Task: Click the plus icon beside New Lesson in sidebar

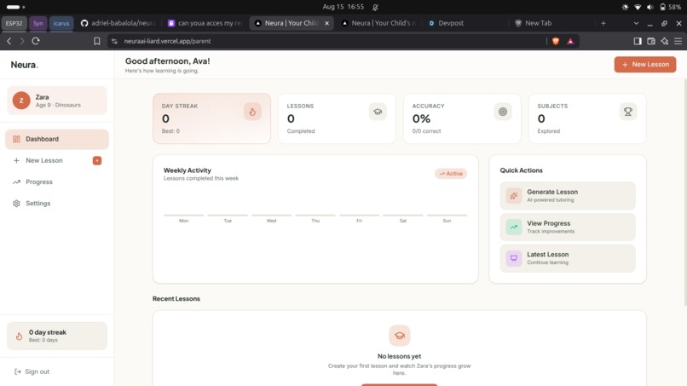Action: [17, 160]
